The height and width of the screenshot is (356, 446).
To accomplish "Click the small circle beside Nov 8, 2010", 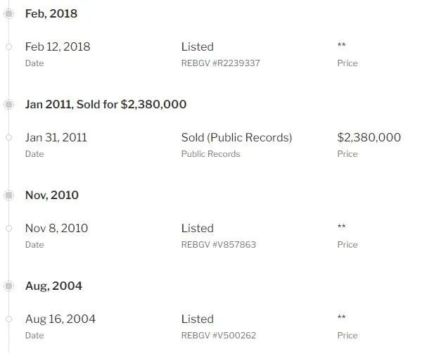I will pyautogui.click(x=9, y=228).
